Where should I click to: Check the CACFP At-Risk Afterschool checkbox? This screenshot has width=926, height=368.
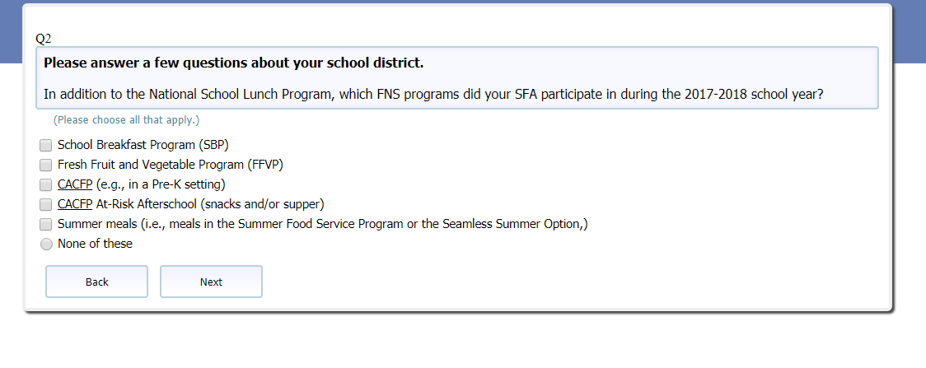(x=46, y=204)
